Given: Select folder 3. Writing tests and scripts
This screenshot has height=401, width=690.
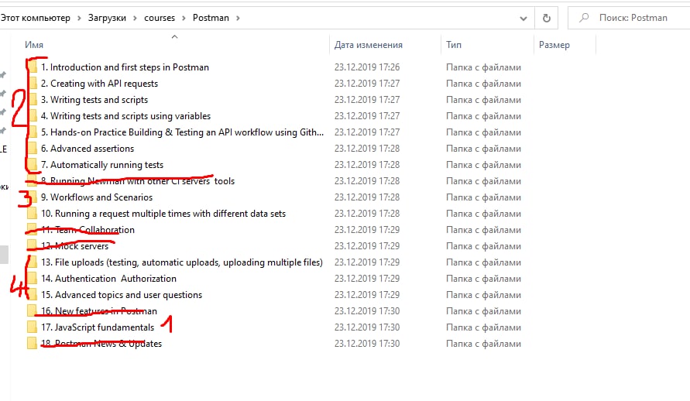Looking at the screenshot, I should [x=94, y=100].
